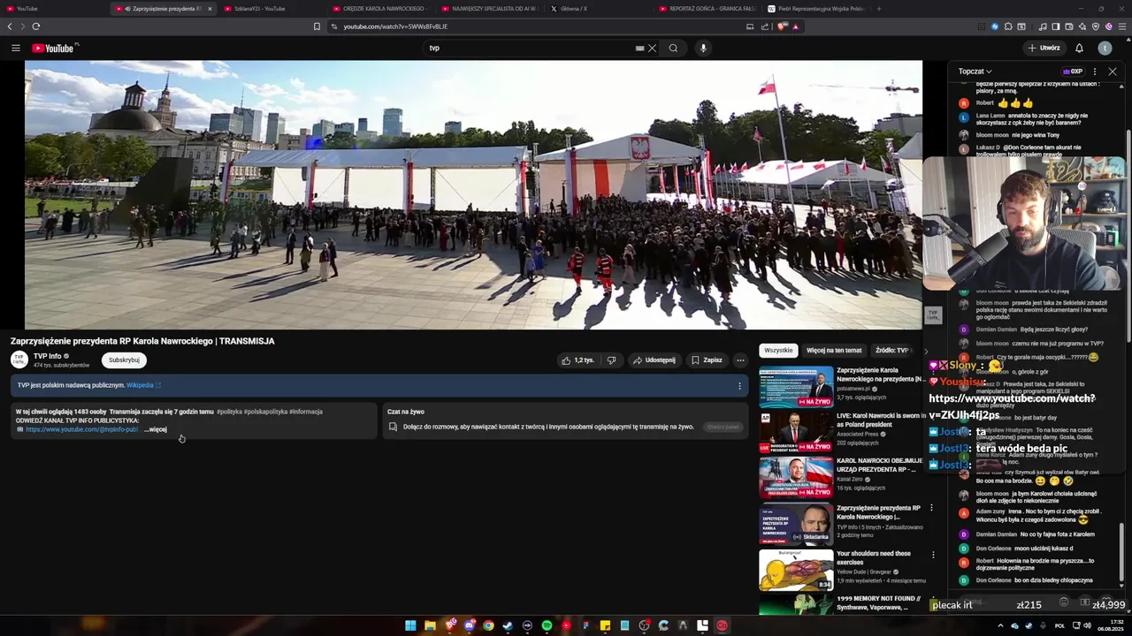Open Chrome from taskbar

point(488,625)
